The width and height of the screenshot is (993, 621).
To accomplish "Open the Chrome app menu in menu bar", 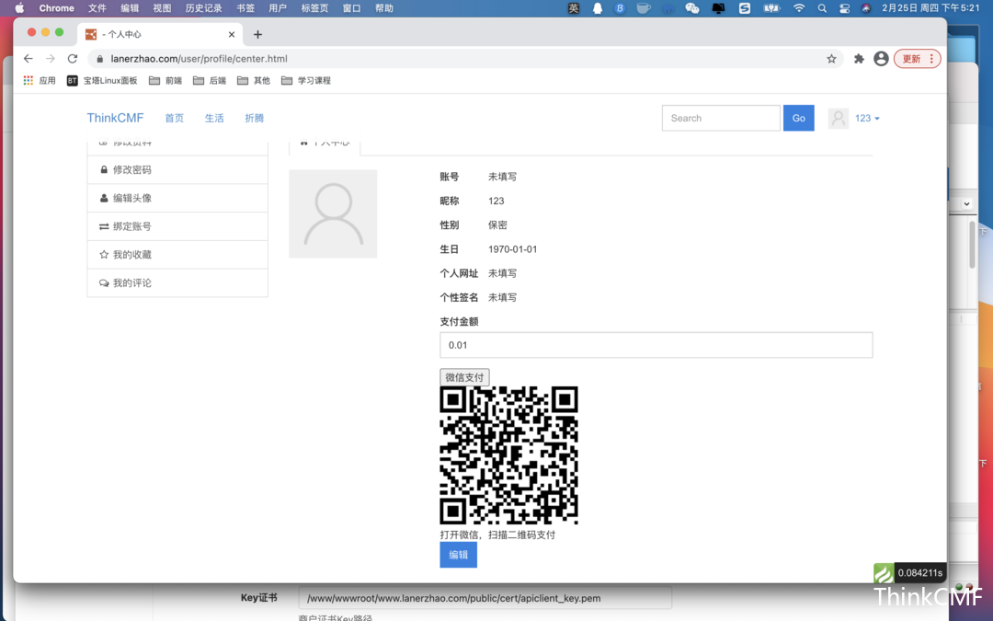I will 56,8.
